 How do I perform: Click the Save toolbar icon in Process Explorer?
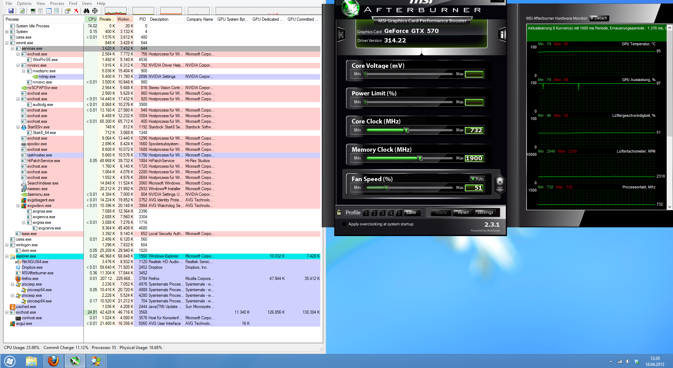[x=11, y=11]
